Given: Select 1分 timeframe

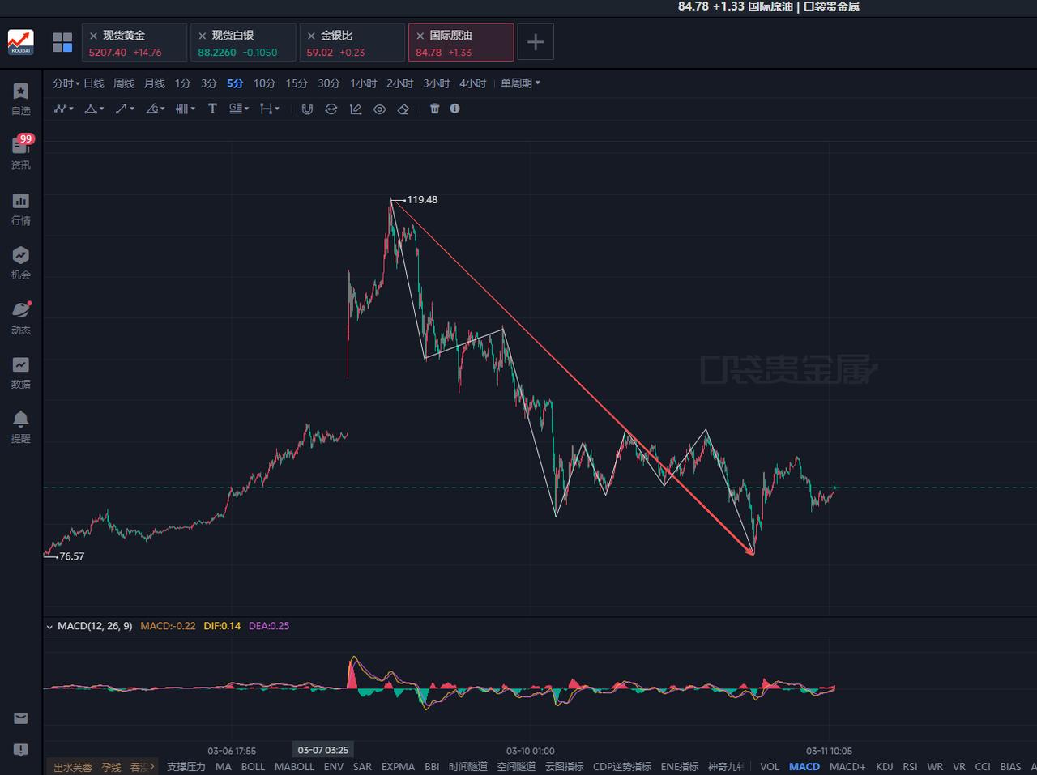Looking at the screenshot, I should click(183, 83).
